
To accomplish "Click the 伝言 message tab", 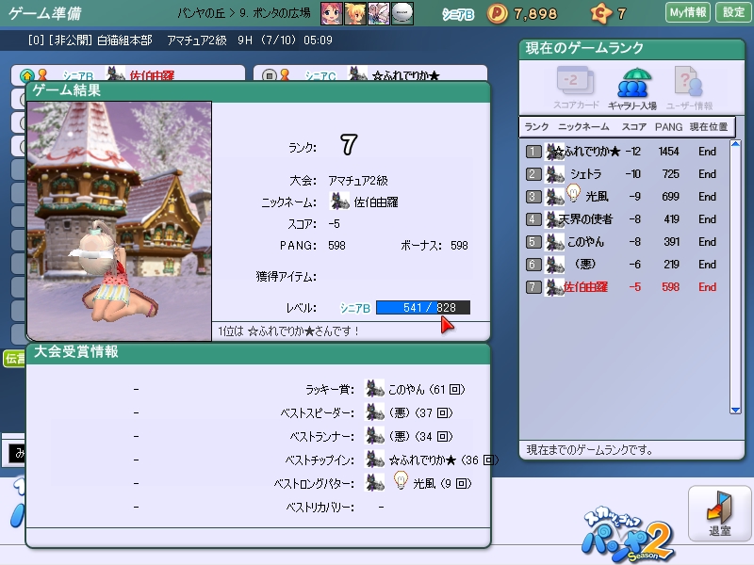I will click(14, 359).
